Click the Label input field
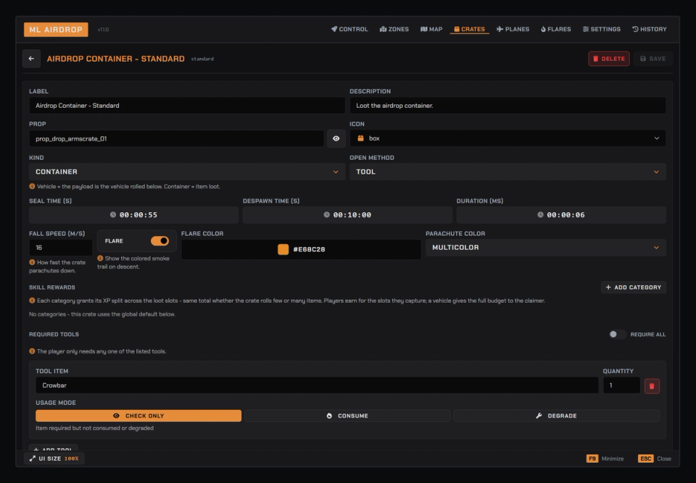The width and height of the screenshot is (696, 483). [187, 106]
